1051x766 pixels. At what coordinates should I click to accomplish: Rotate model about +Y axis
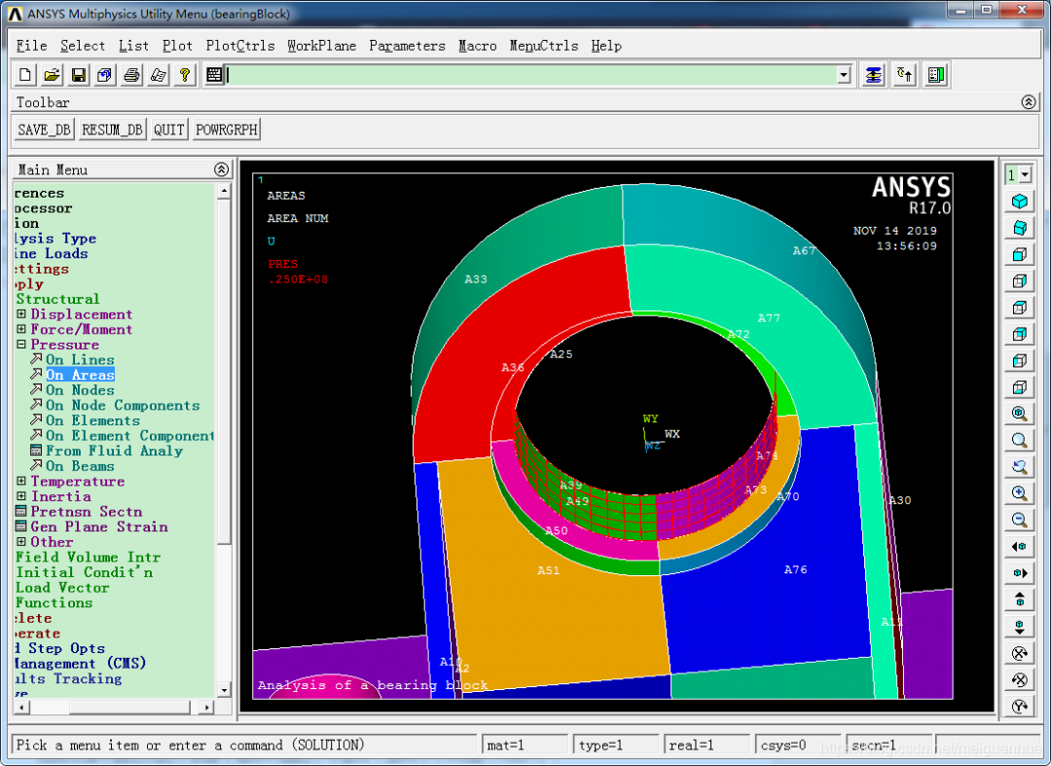1020,707
